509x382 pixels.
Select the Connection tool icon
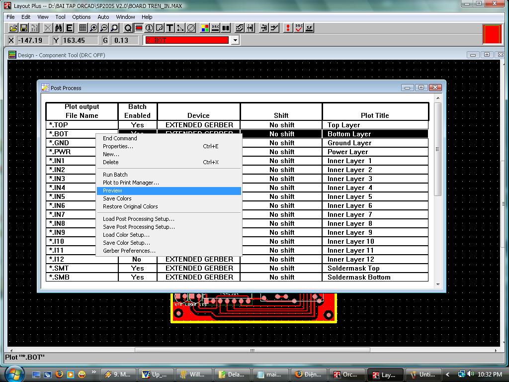click(180, 28)
